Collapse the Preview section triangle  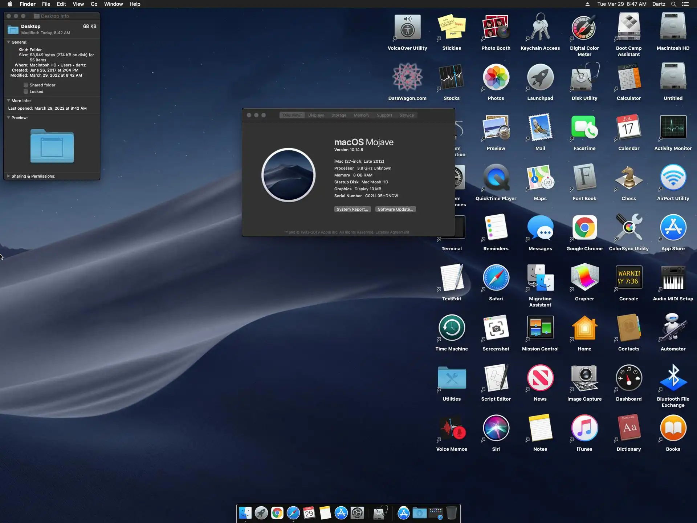click(8, 118)
